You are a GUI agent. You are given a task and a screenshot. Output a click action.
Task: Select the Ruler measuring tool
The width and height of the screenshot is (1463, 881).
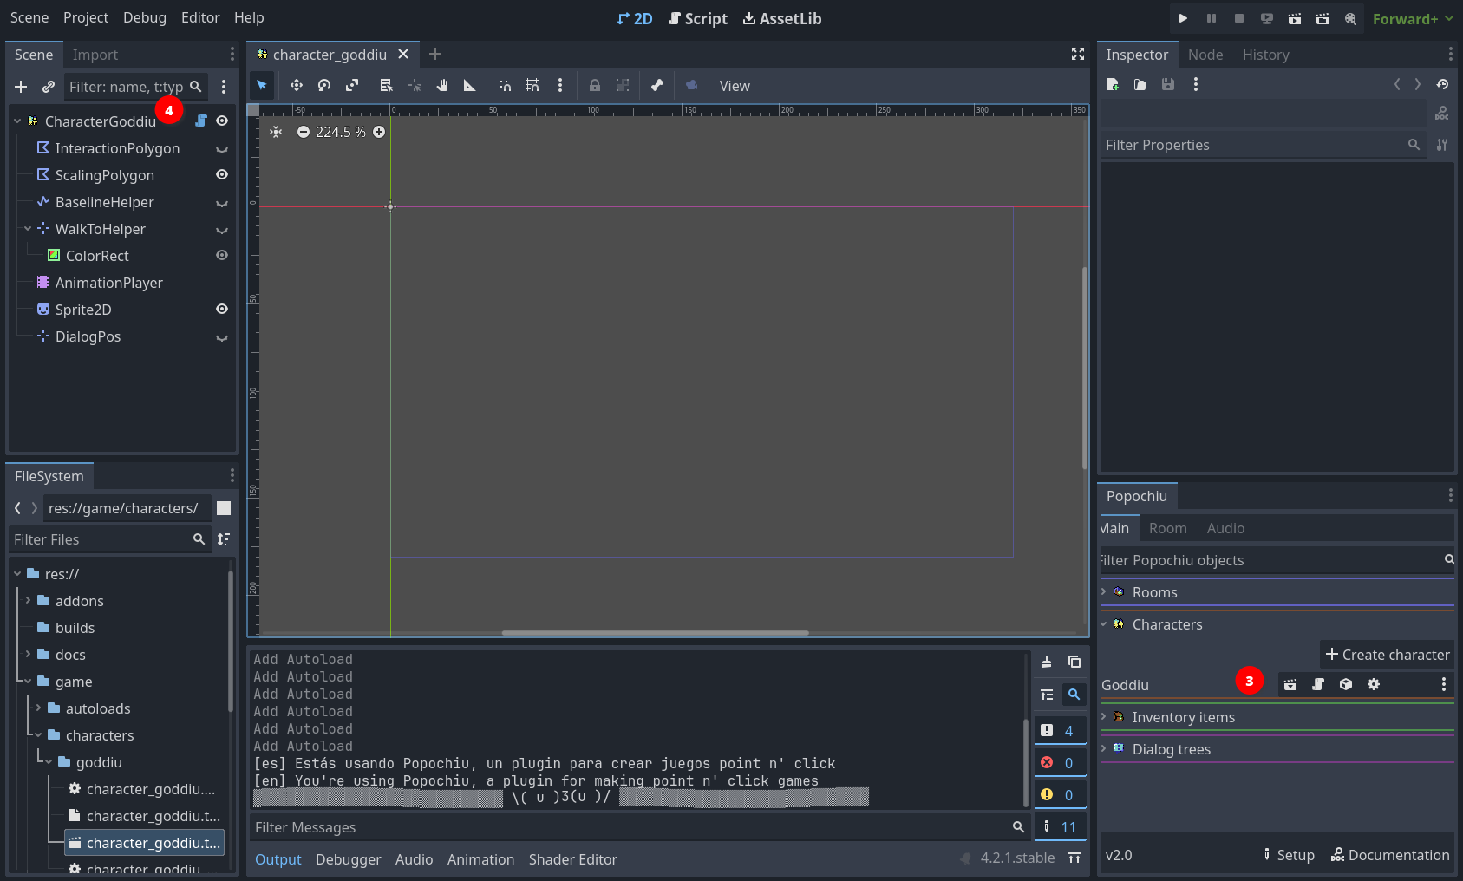tap(470, 85)
